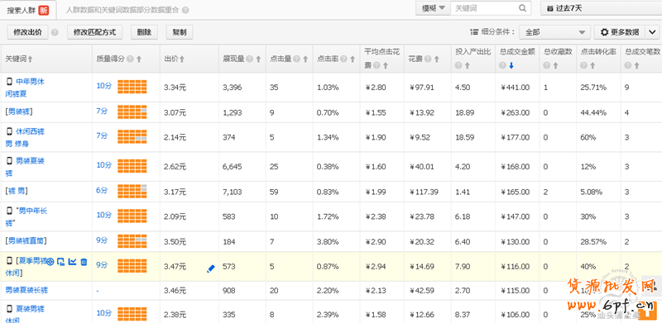Screen dimensions: 662x323
Task: Focus the 关键词 search input field
Action: [x=484, y=8]
